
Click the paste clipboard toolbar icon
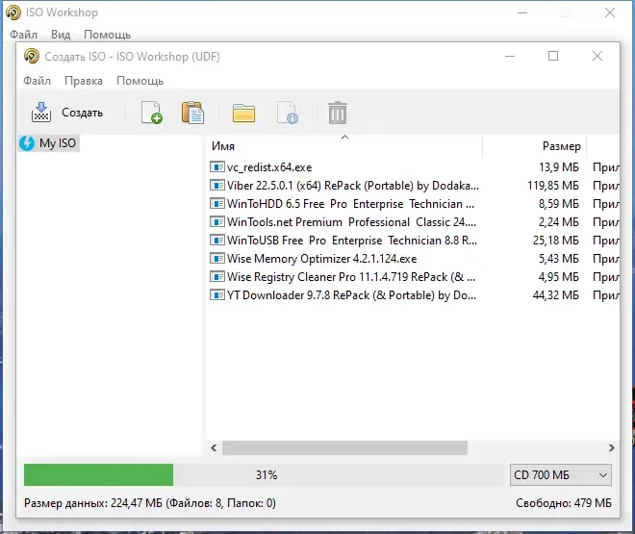click(192, 113)
